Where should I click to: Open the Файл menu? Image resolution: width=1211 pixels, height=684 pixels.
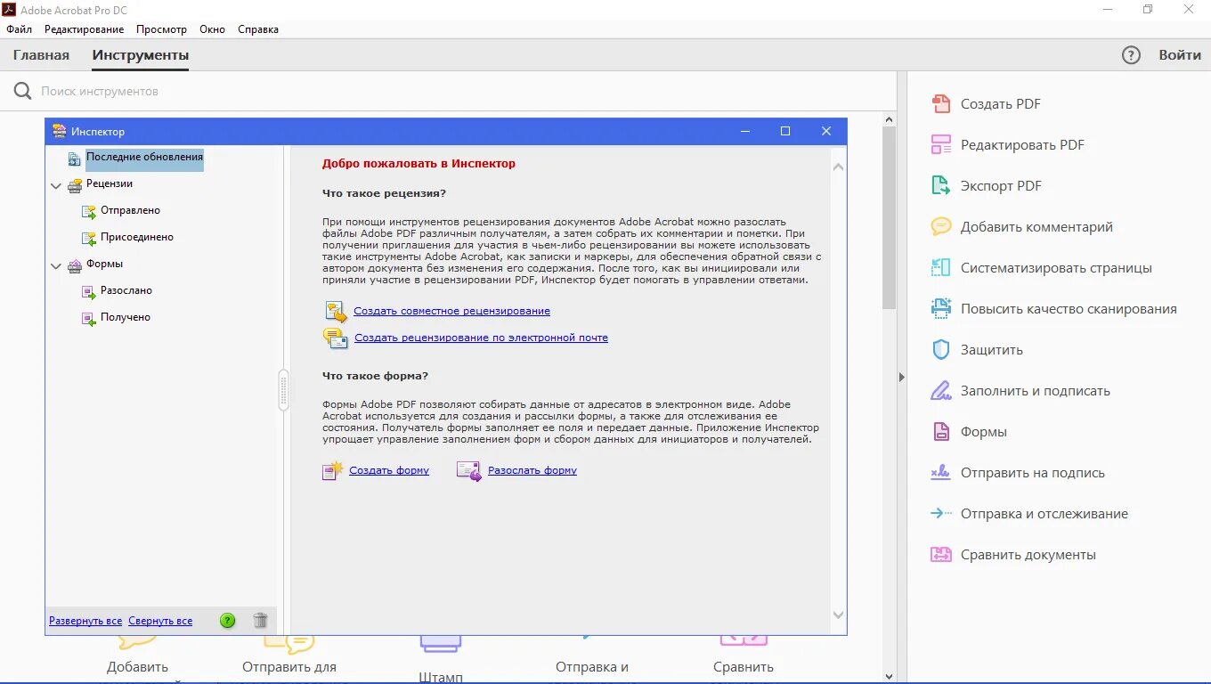point(19,29)
